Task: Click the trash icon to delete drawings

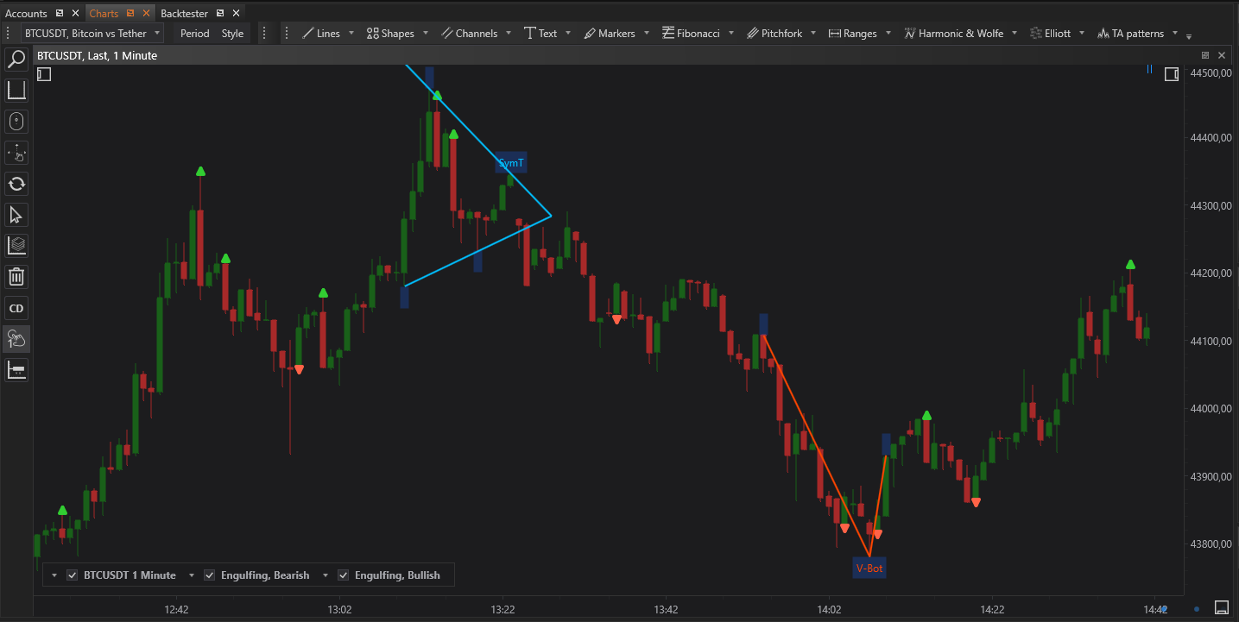Action: point(16,276)
